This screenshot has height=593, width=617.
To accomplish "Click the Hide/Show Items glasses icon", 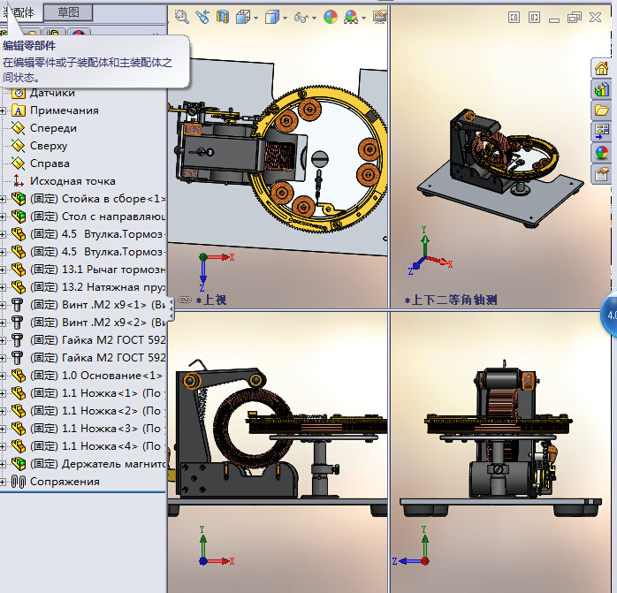I will pyautogui.click(x=301, y=18).
